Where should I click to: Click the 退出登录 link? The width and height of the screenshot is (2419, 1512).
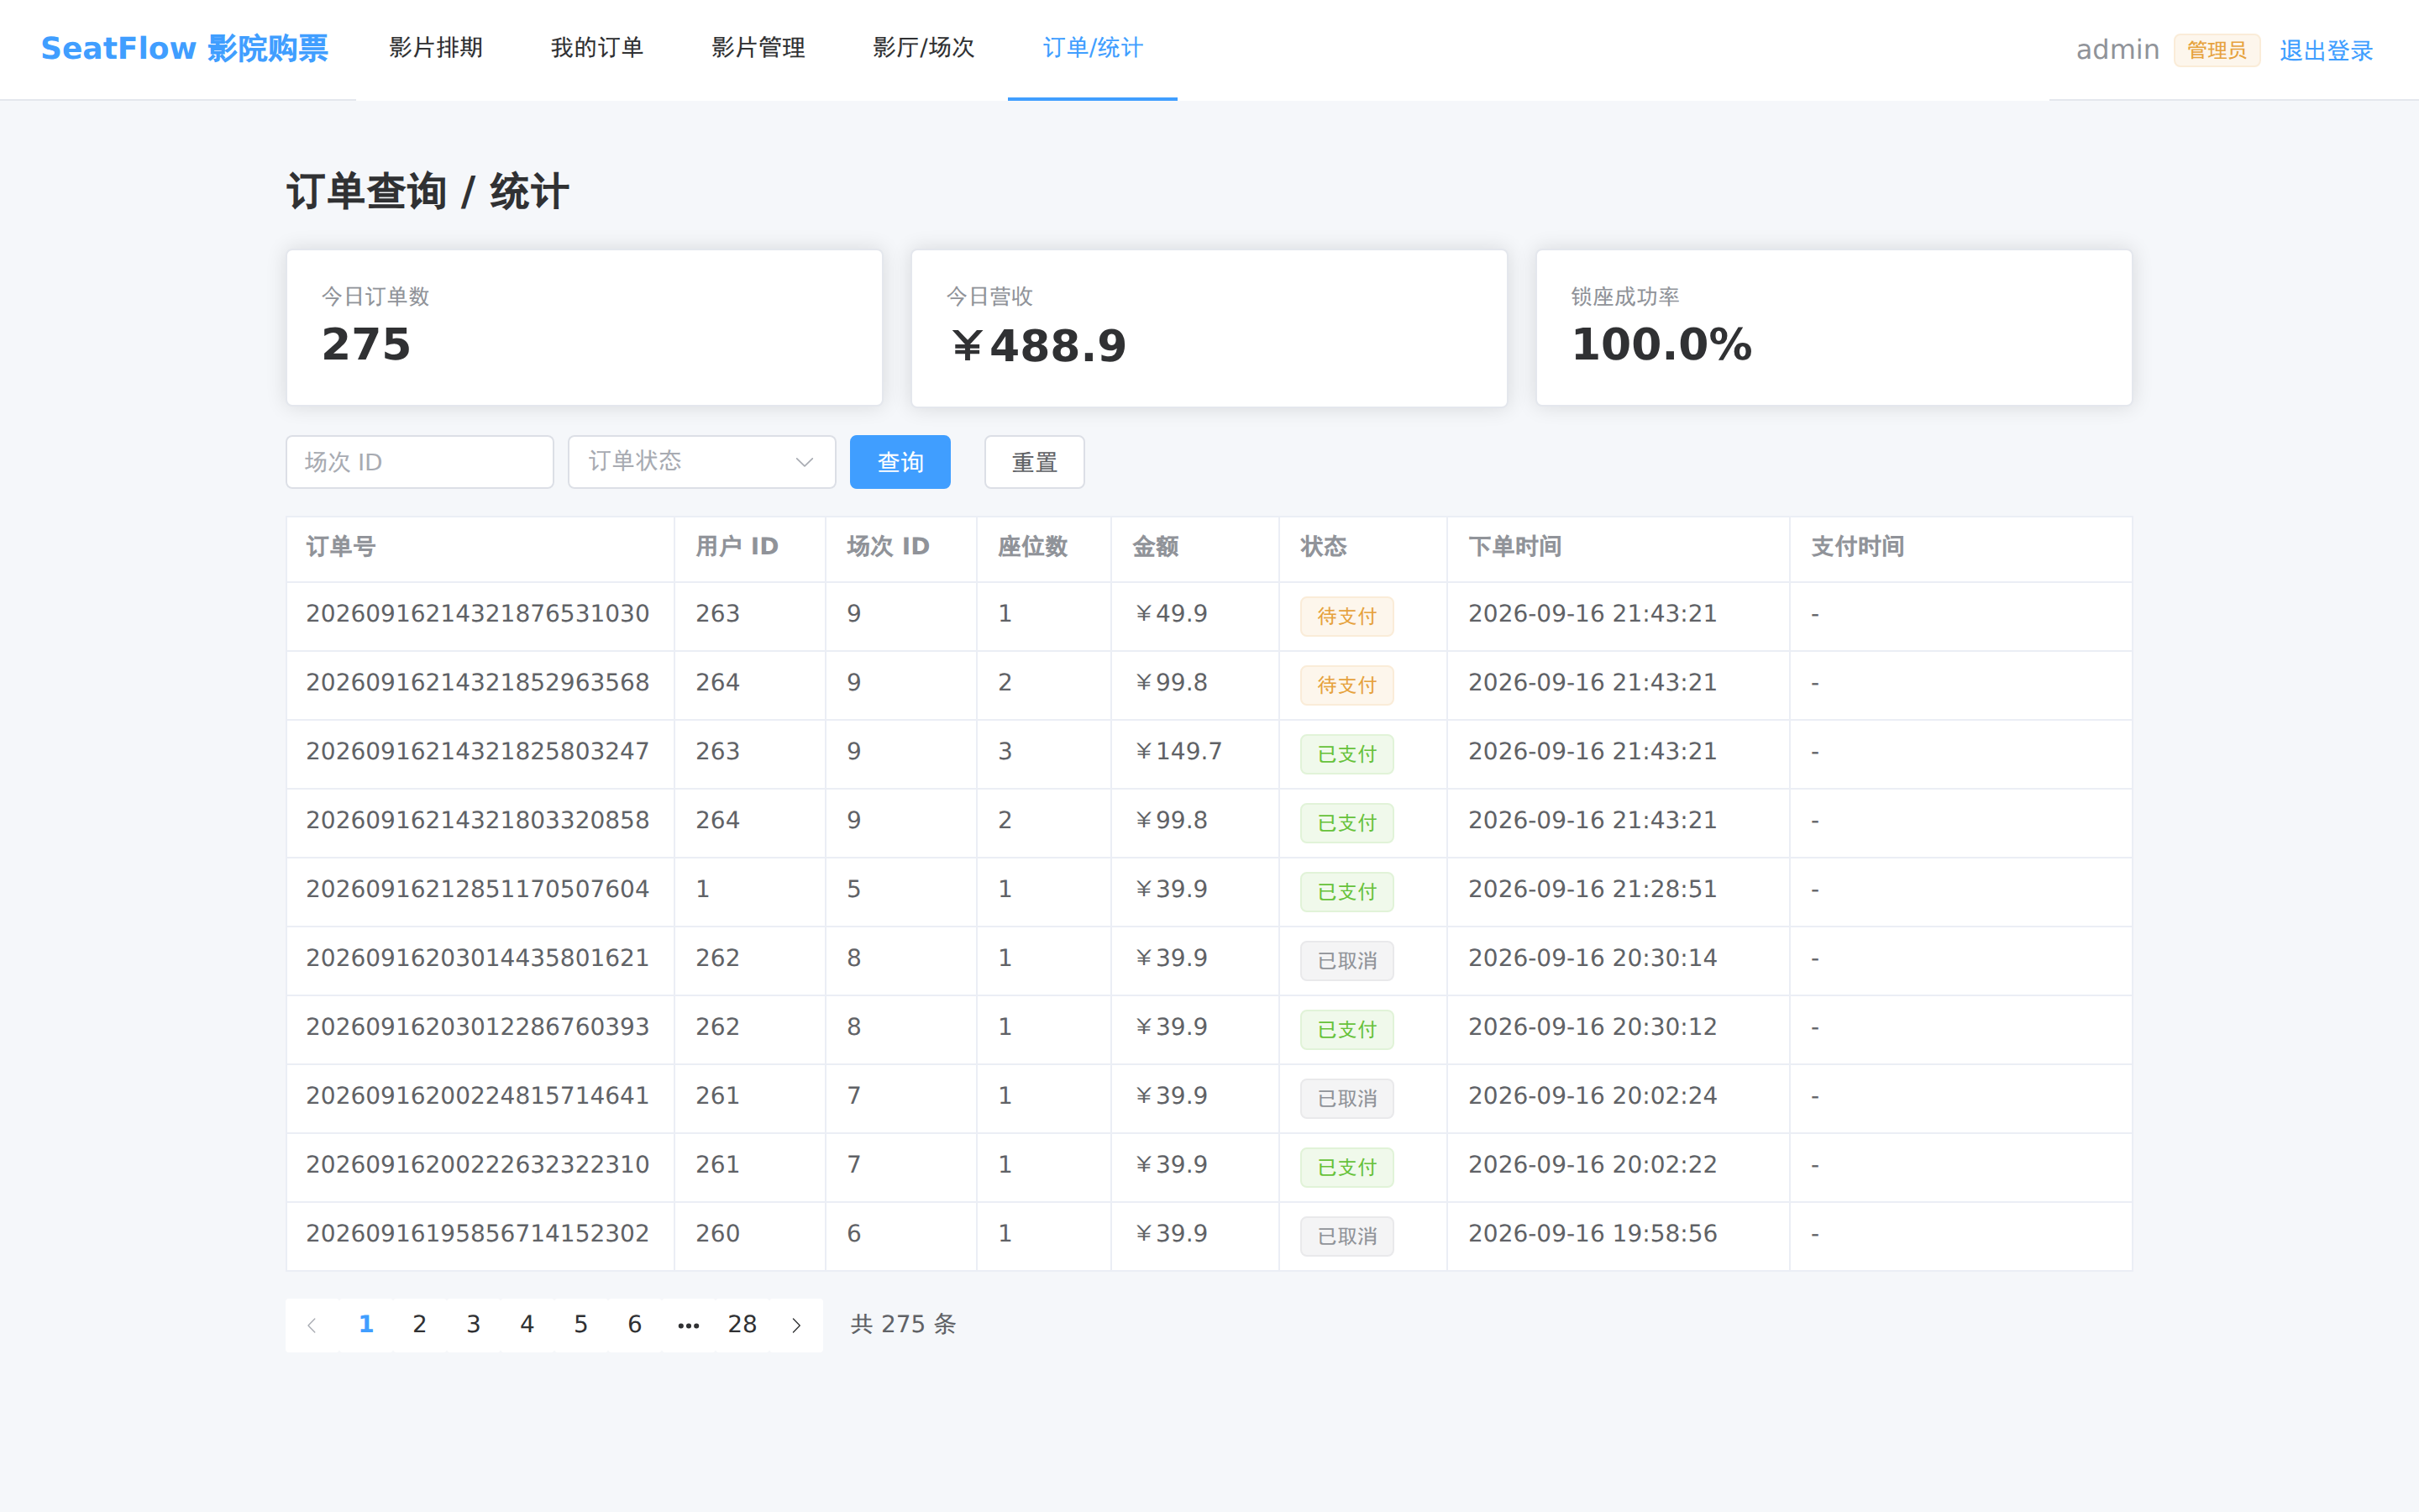click(x=2326, y=50)
